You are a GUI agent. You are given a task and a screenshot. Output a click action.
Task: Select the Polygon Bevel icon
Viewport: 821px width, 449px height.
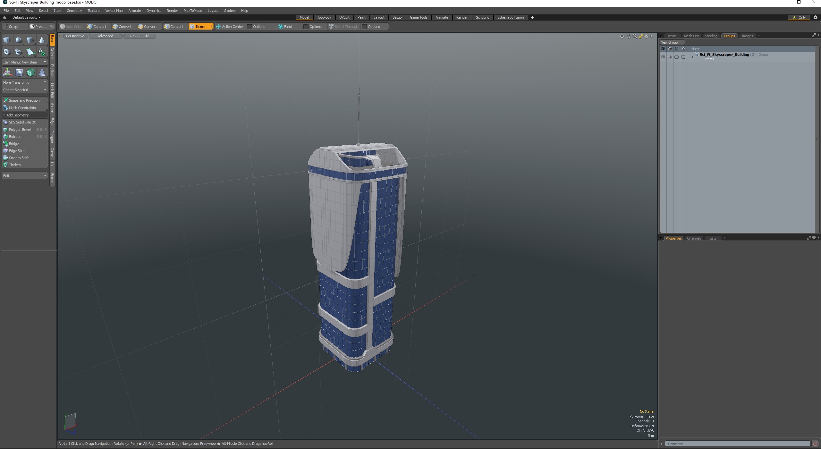coord(5,129)
